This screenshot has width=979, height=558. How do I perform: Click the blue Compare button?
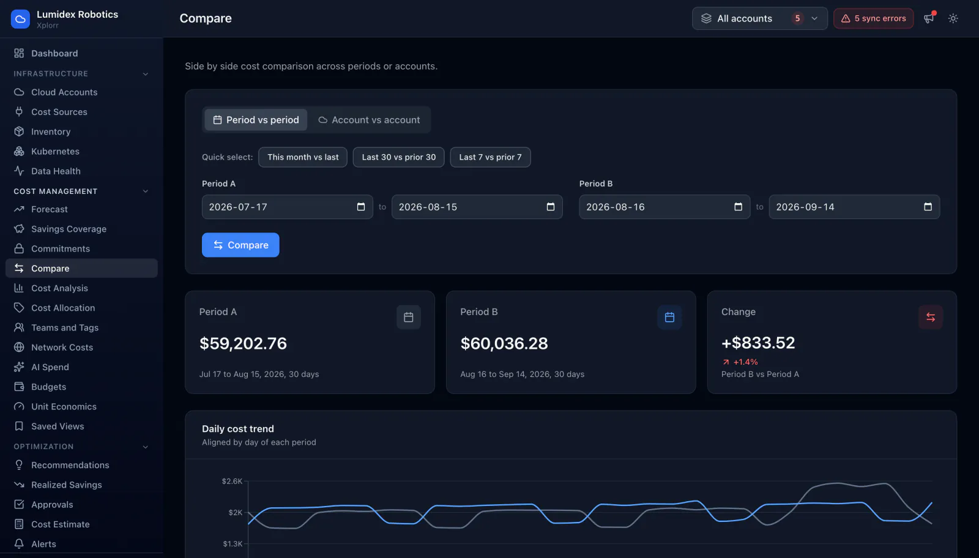[240, 245]
